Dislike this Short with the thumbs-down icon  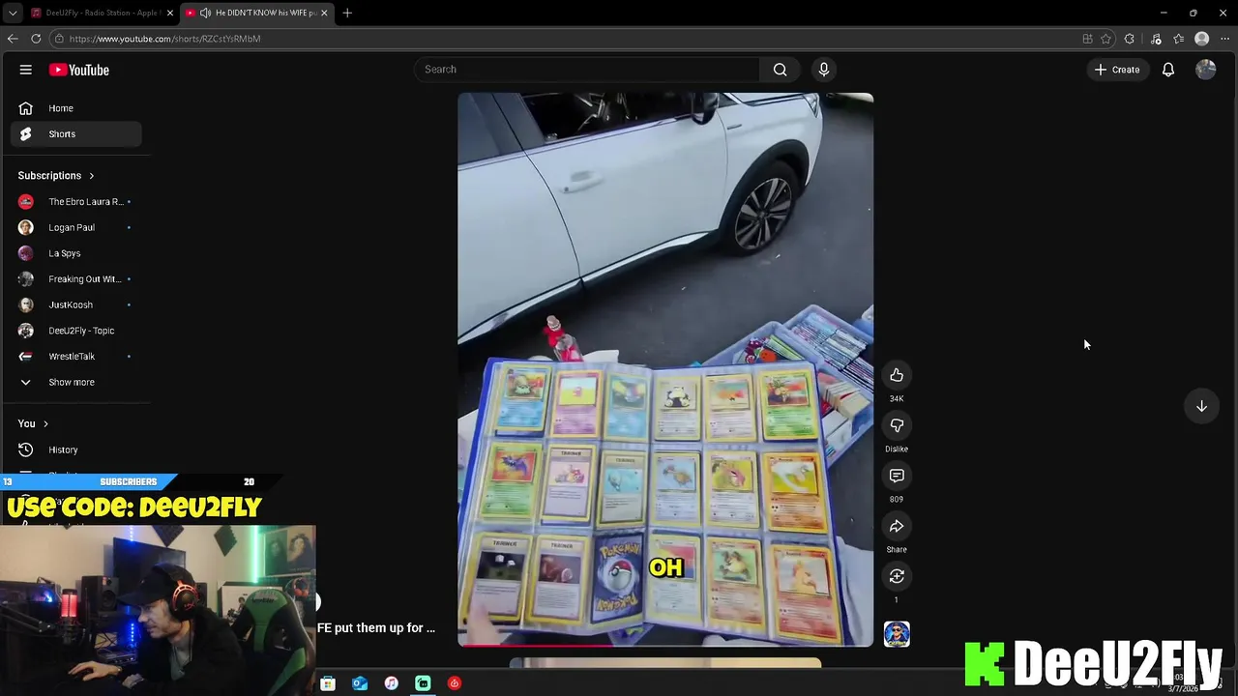pyautogui.click(x=897, y=425)
